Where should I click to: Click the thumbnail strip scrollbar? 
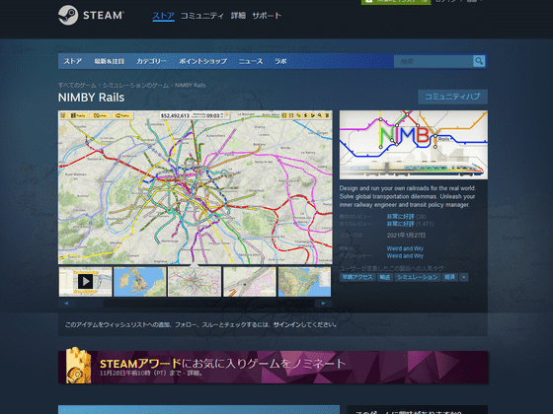[x=195, y=304]
